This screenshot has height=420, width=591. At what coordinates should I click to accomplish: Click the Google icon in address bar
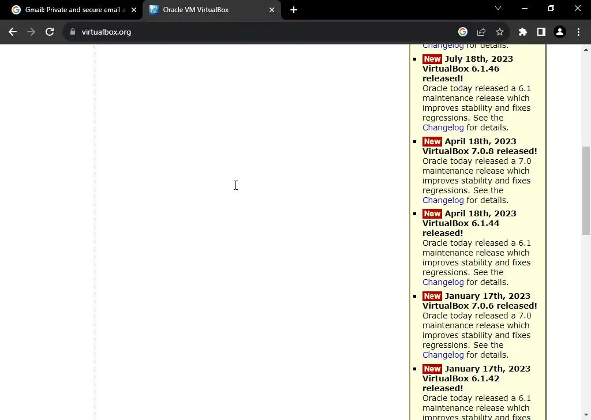463,32
